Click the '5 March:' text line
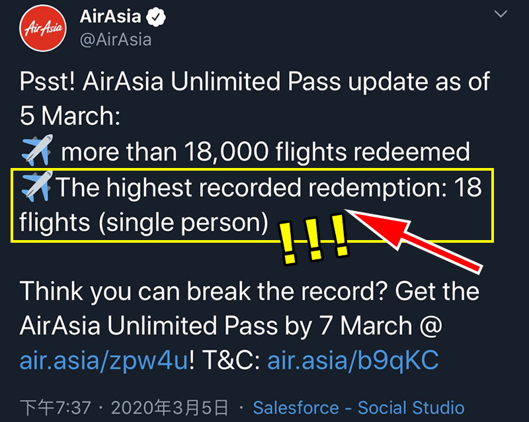Image resolution: width=529 pixels, height=422 pixels. pyautogui.click(x=70, y=116)
